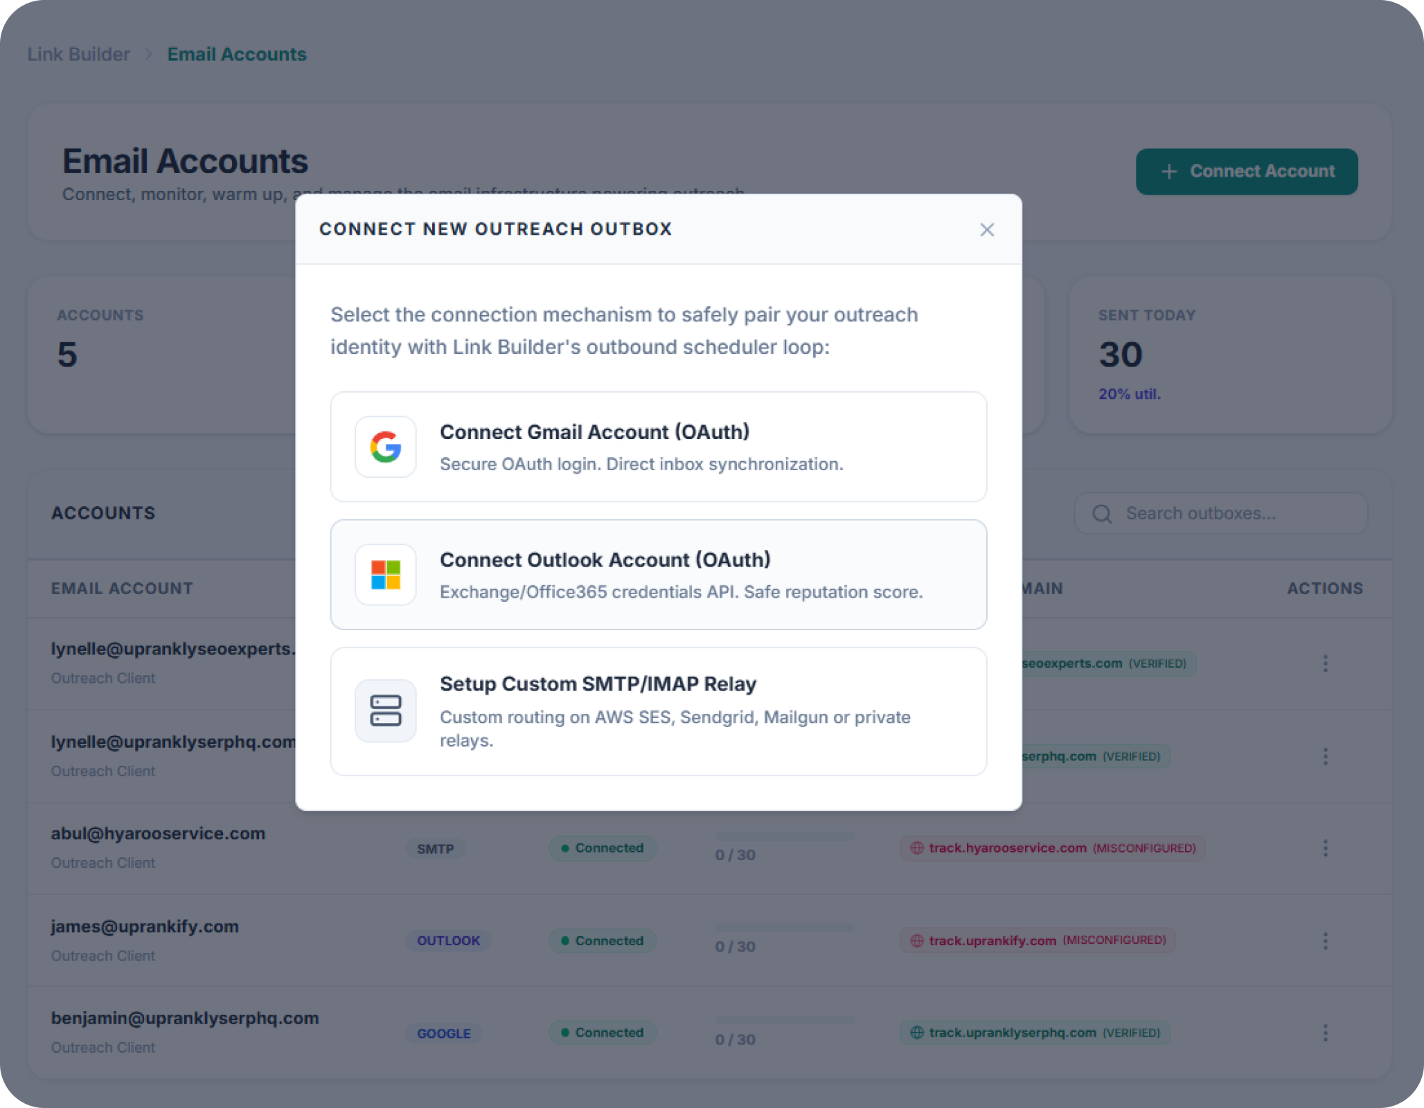Viewport: 1424px width, 1108px height.
Task: Click the OUTLOOK provider tag
Action: point(448,940)
